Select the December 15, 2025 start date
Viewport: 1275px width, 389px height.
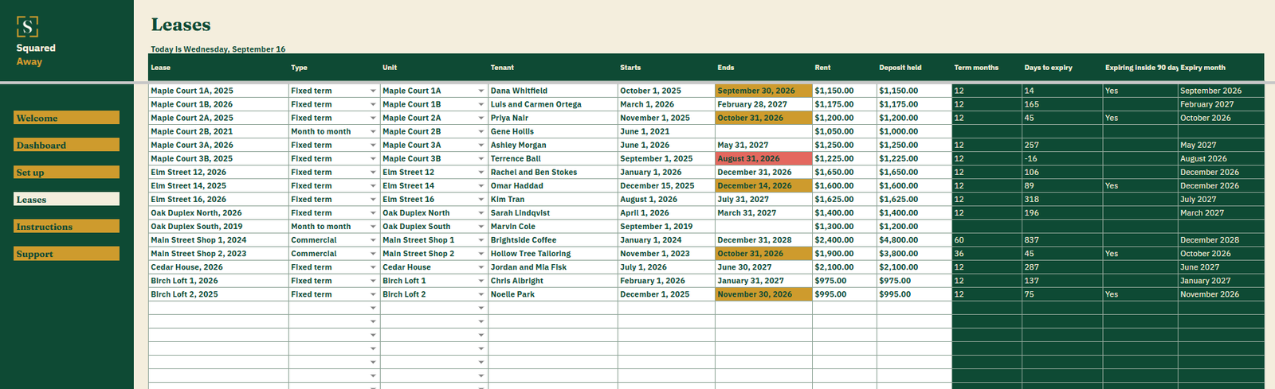[666, 185]
